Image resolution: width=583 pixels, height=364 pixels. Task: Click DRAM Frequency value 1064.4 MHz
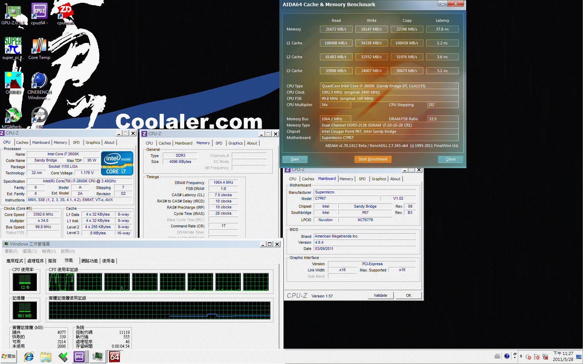click(x=223, y=182)
